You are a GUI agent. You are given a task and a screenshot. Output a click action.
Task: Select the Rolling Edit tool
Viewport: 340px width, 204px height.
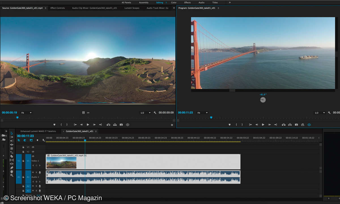(x=12, y=148)
